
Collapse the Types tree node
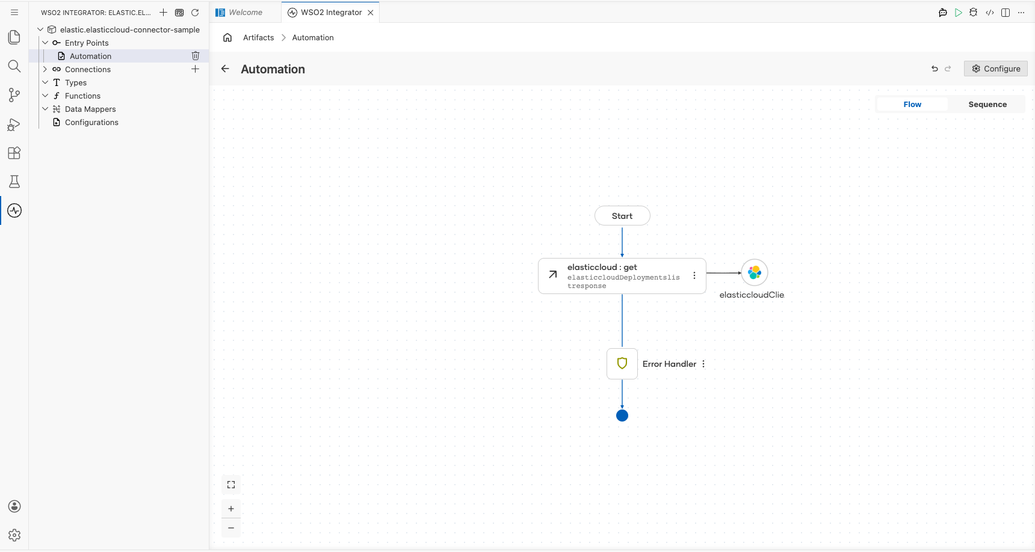tap(45, 82)
